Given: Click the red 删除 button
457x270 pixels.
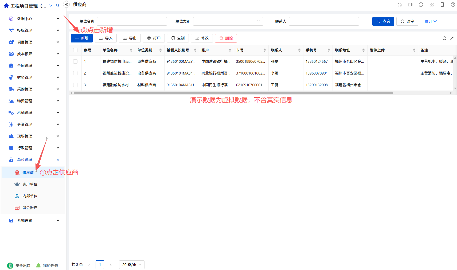Looking at the screenshot, I should click(226, 38).
